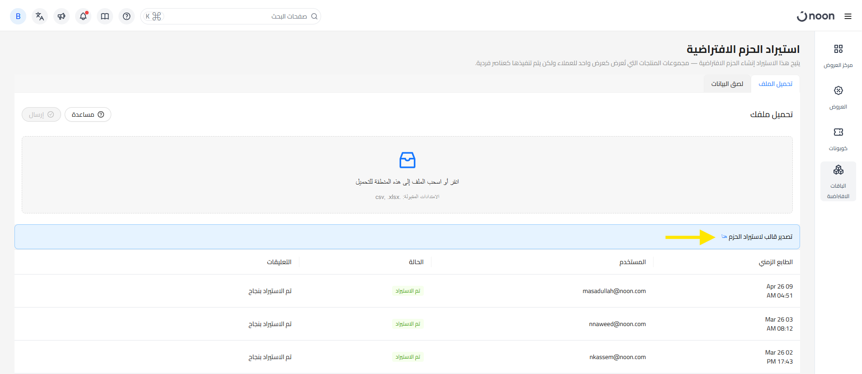Open the language translation switcher
Screen dimensions: 862x374
pos(40,16)
